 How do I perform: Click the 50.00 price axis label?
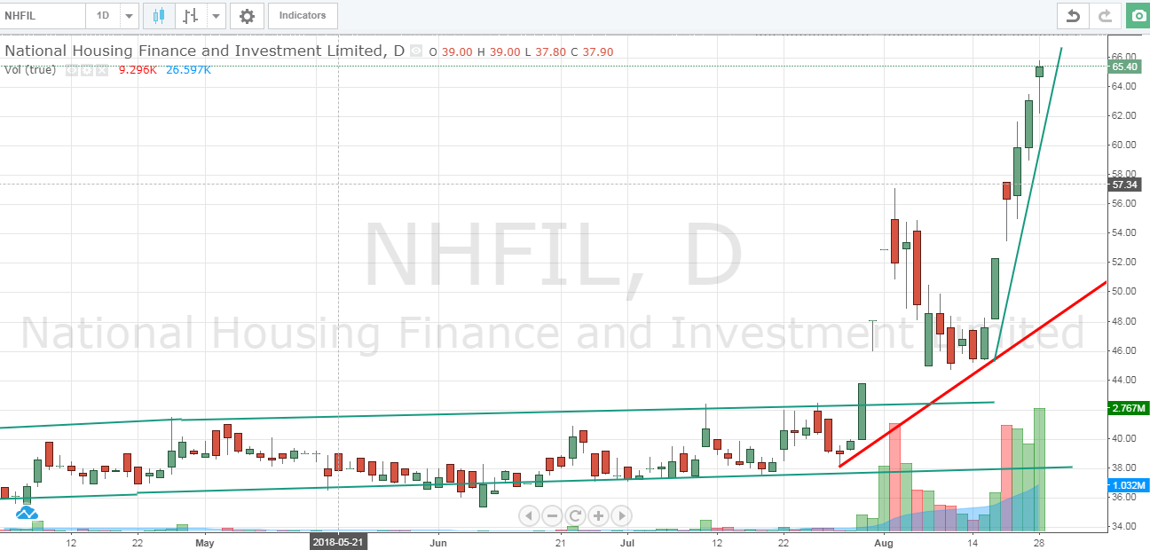(1124, 291)
